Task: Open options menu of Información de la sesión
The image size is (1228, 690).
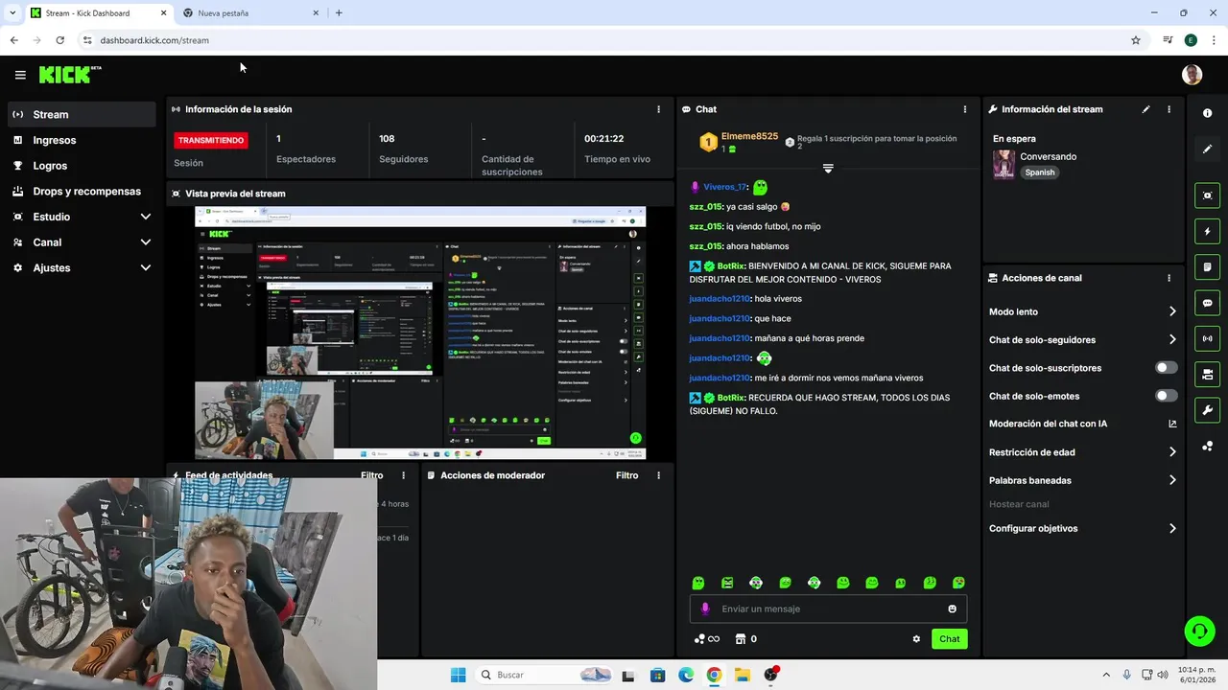Action: click(658, 109)
